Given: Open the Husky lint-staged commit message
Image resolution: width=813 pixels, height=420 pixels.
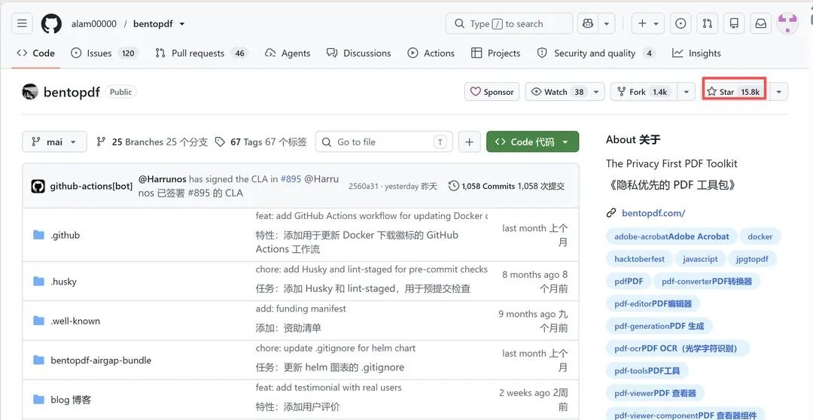Looking at the screenshot, I should tap(371, 269).
